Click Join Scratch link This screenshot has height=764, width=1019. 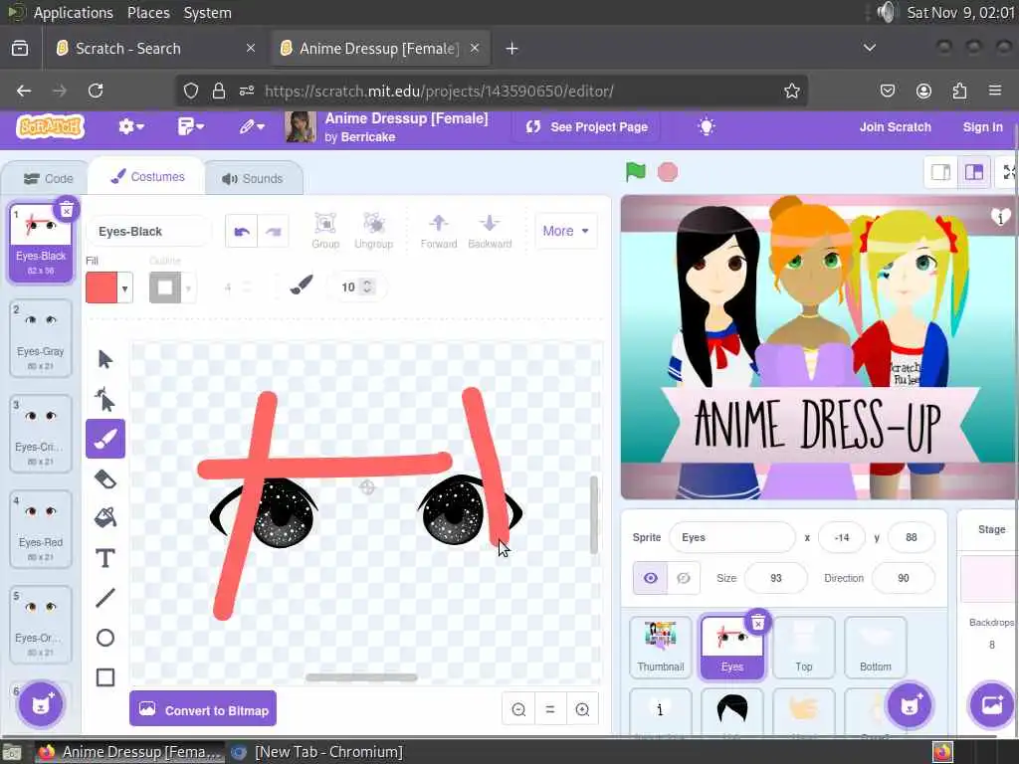point(895,127)
